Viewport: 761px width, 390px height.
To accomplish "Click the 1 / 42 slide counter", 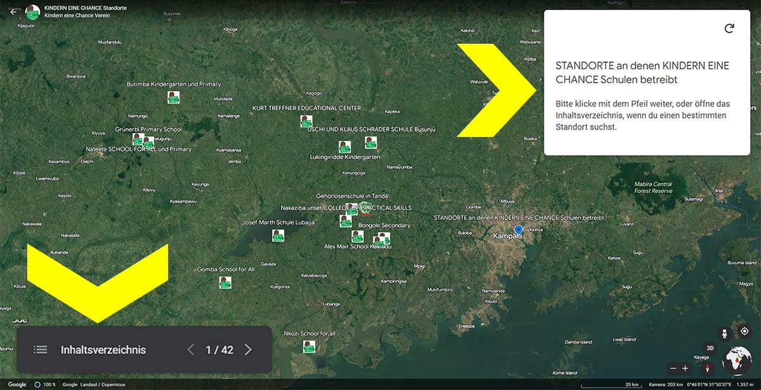I will (x=219, y=350).
